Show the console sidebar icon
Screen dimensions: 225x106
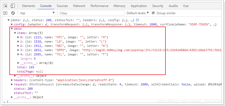point(5,13)
